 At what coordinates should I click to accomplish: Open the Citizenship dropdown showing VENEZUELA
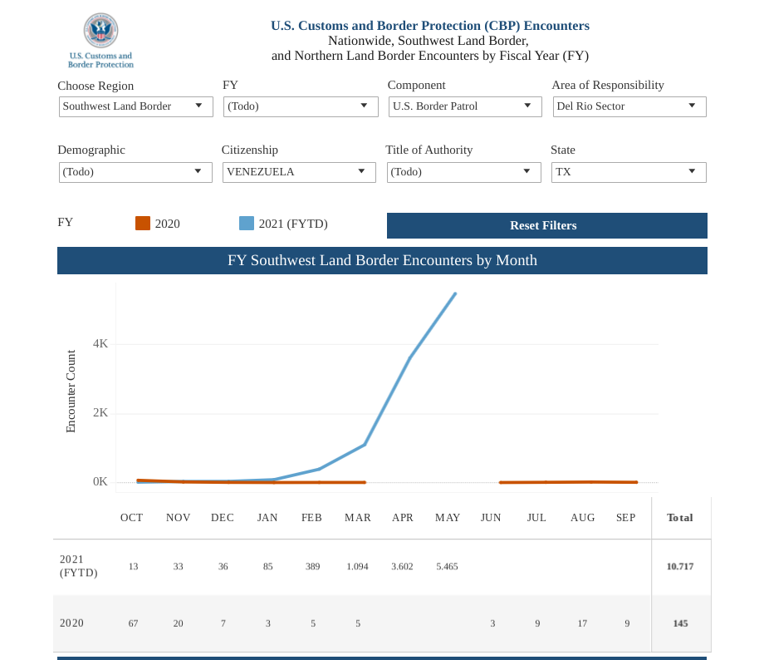click(299, 172)
